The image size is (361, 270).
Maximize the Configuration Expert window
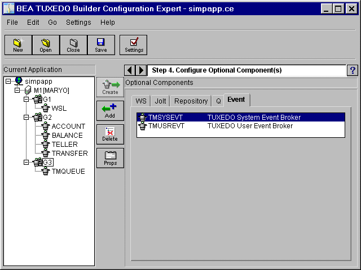click(x=338, y=9)
